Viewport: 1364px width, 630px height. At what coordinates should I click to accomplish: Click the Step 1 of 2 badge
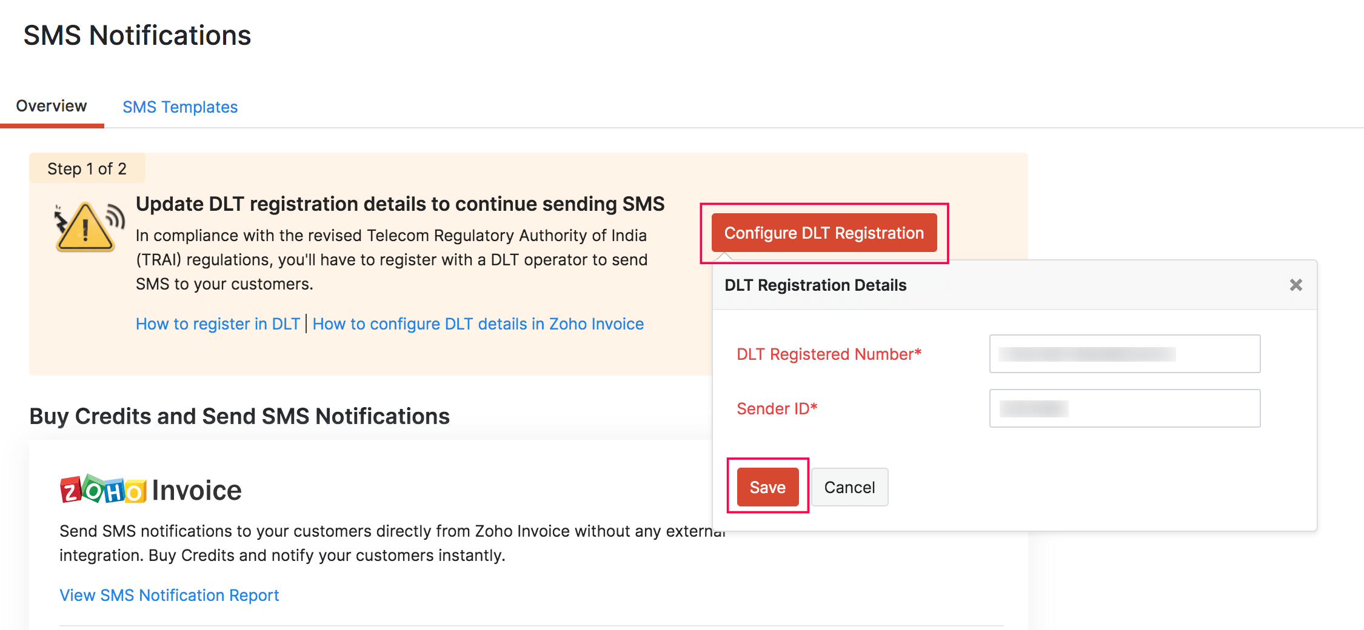pyautogui.click(x=87, y=168)
